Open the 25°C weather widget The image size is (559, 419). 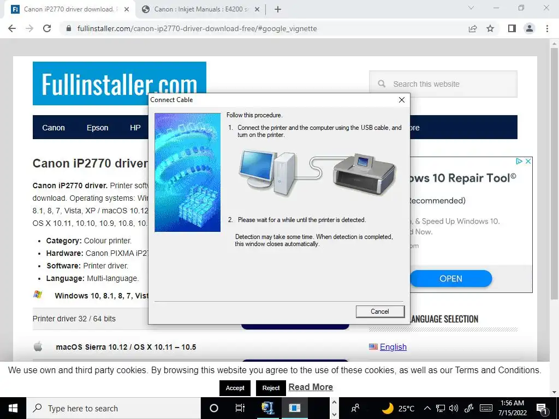click(399, 408)
